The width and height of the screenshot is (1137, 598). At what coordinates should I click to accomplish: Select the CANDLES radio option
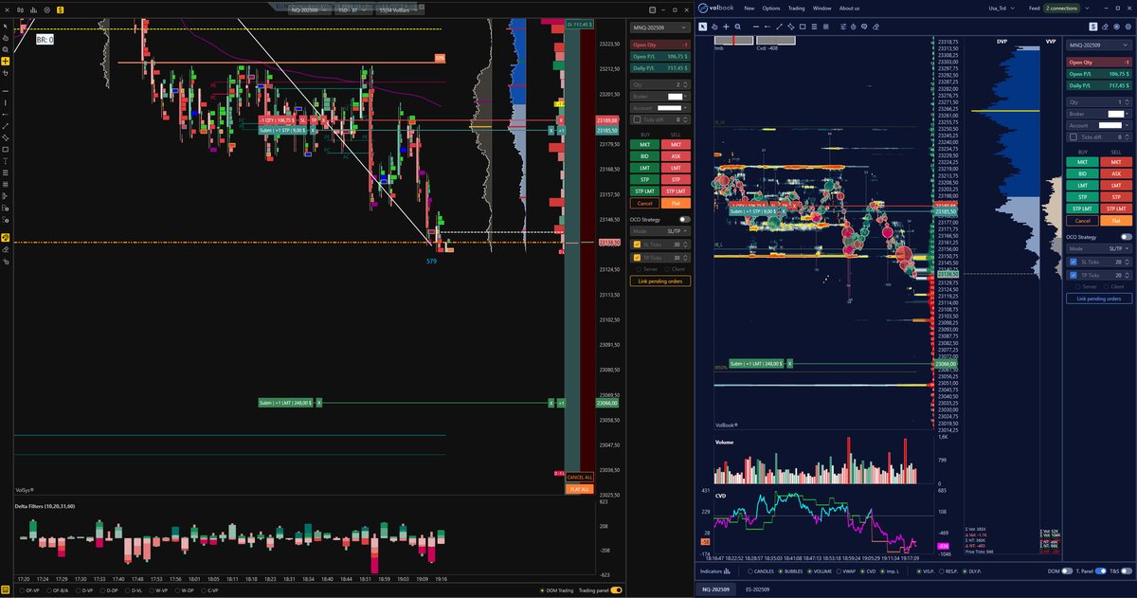click(x=750, y=571)
